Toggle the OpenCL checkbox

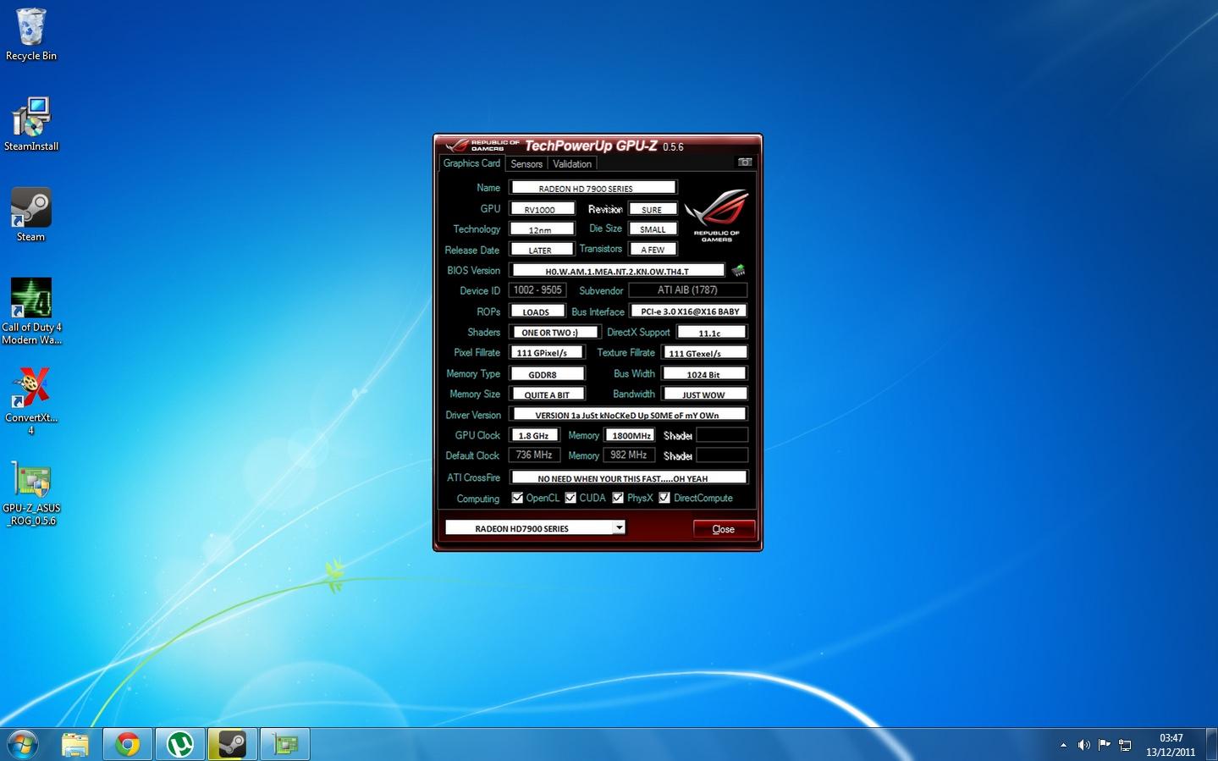click(x=517, y=498)
